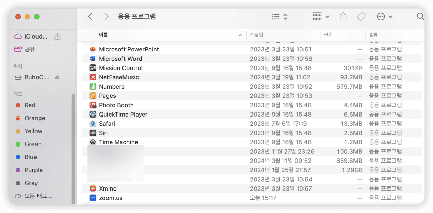The image size is (433, 213).
Task: Click the iCloud warning triangle icon
Action: tap(57, 36)
